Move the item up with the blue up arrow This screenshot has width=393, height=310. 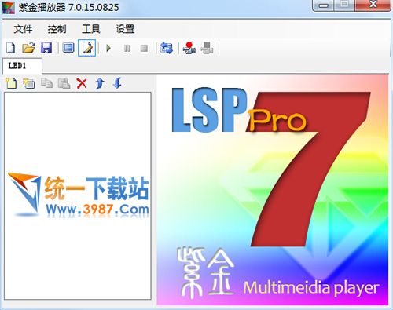[100, 83]
